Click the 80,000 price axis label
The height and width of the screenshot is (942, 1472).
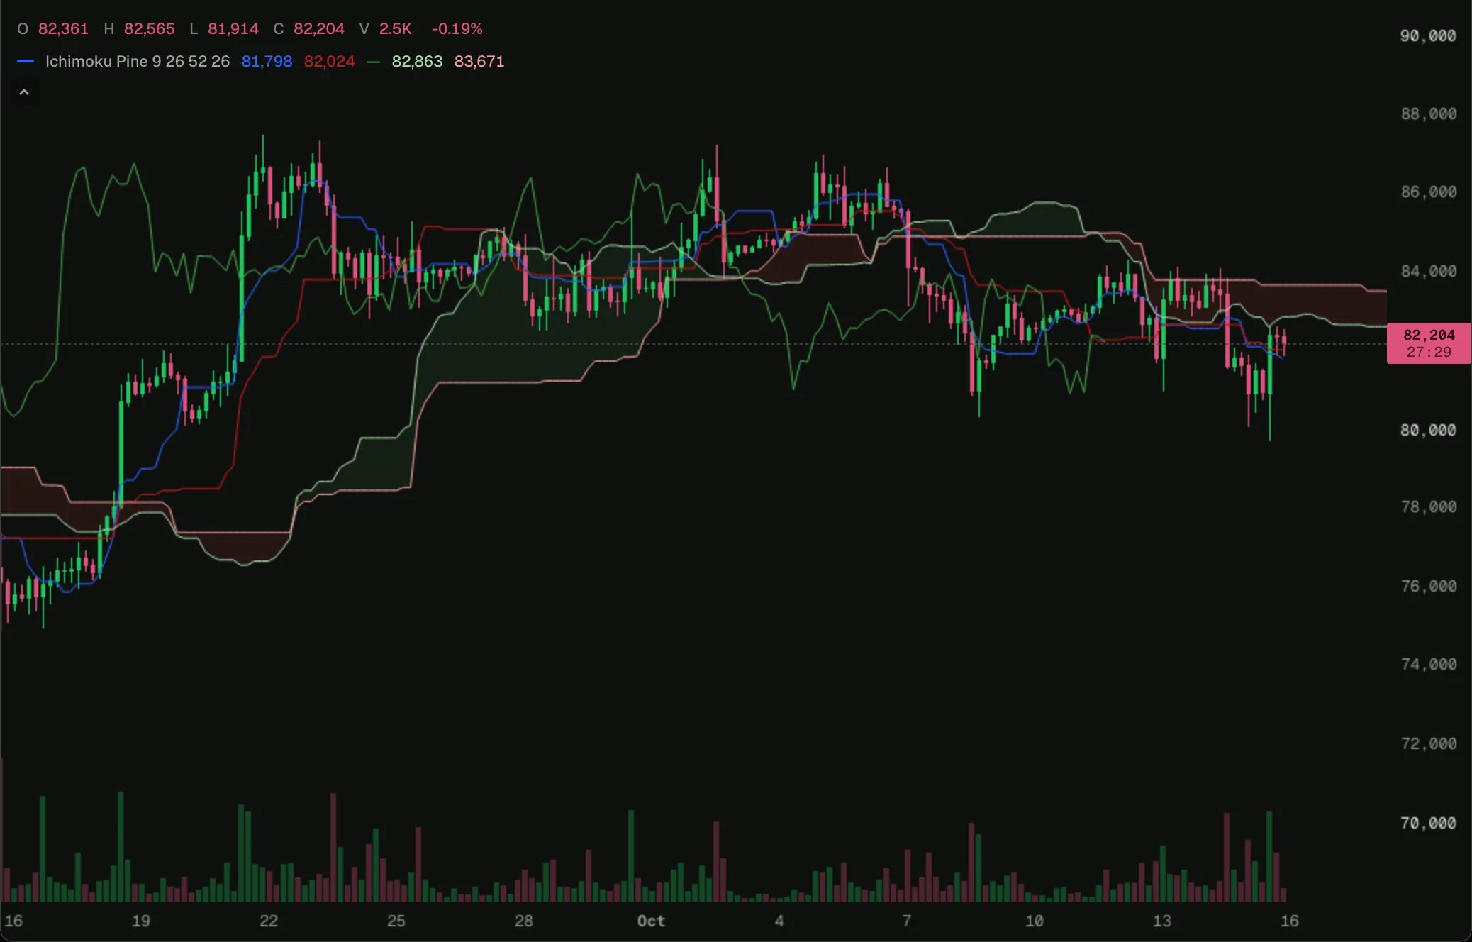(x=1428, y=431)
